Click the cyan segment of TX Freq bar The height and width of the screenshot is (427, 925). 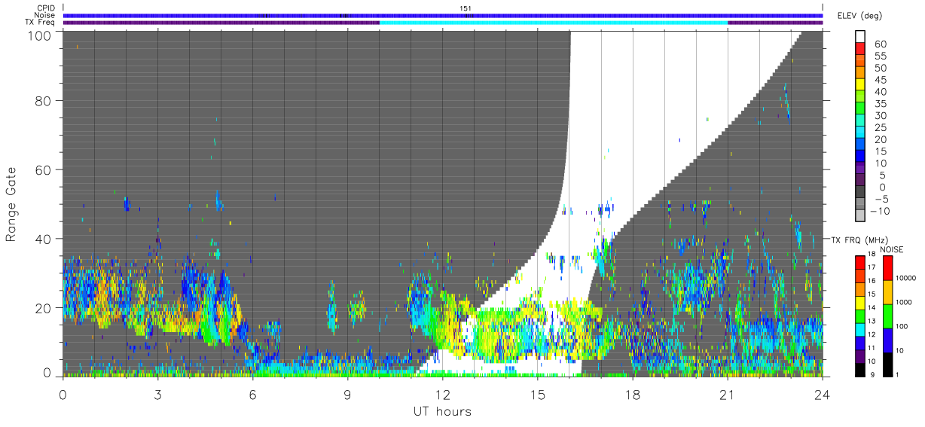tap(554, 23)
